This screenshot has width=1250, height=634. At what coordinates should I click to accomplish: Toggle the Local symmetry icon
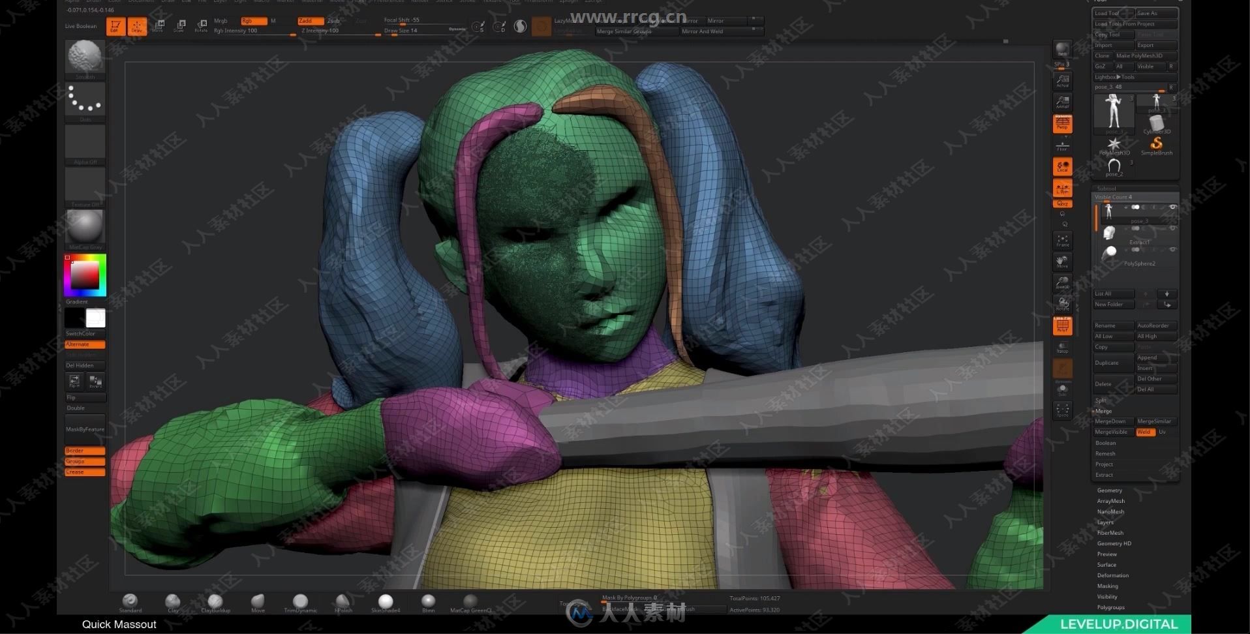click(x=1062, y=166)
